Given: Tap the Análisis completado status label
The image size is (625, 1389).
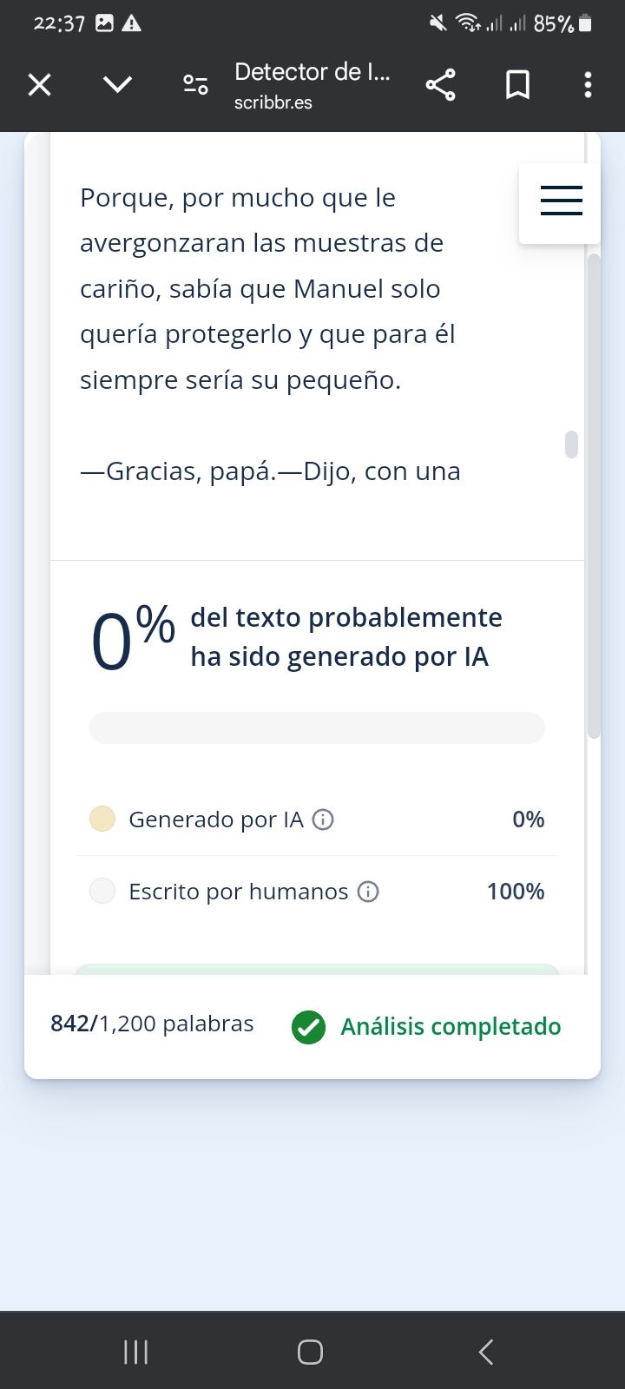Looking at the screenshot, I should pyautogui.click(x=451, y=1026).
